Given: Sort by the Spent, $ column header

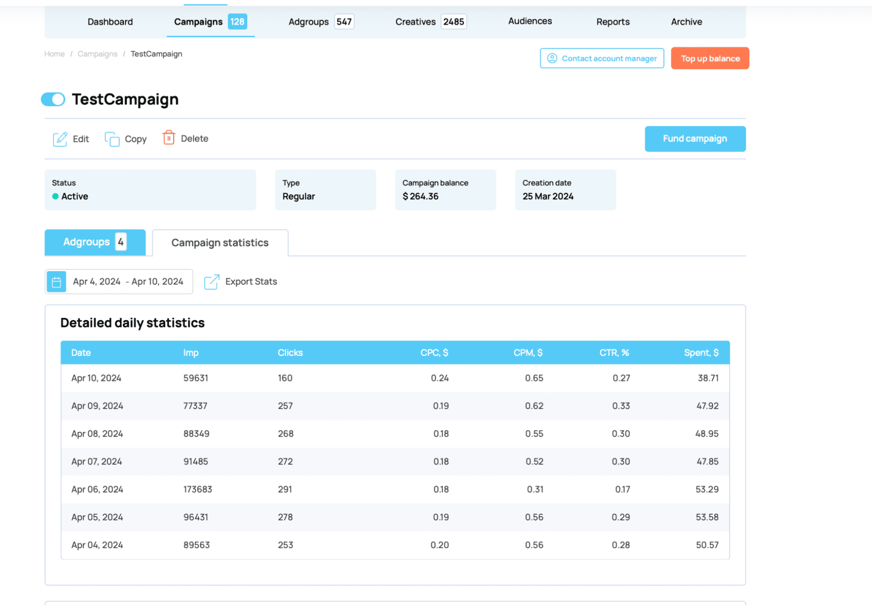Looking at the screenshot, I should (701, 353).
